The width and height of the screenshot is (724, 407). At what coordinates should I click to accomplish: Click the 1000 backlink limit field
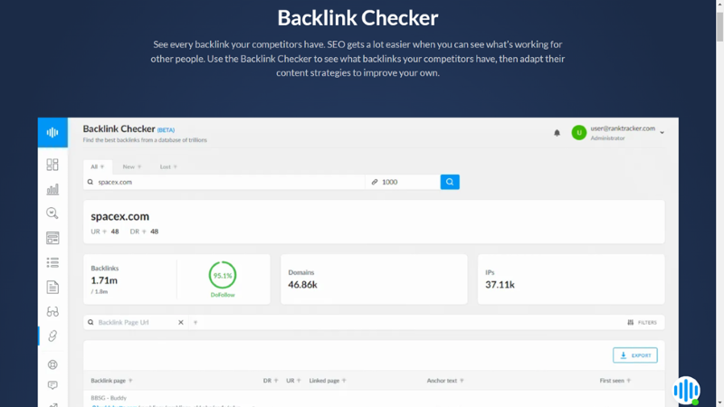click(x=403, y=182)
